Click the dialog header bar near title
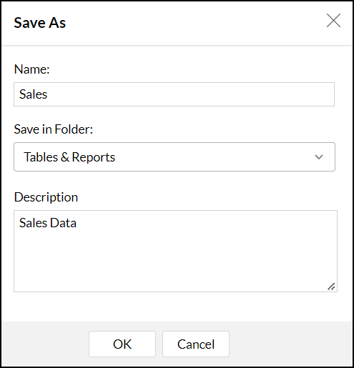Screen dimensions: 354x368 tap(191, 23)
